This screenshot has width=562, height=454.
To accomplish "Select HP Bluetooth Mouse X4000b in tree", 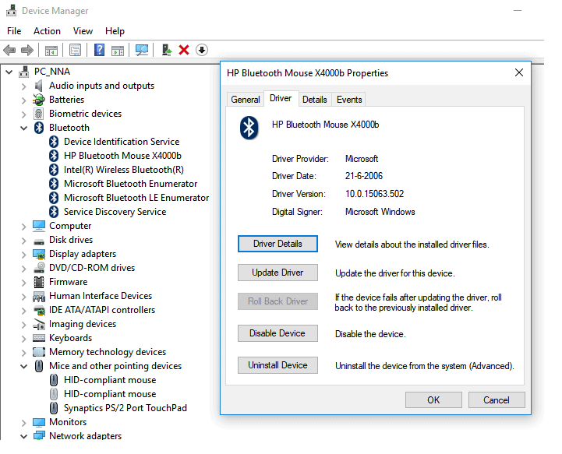I will (x=122, y=156).
